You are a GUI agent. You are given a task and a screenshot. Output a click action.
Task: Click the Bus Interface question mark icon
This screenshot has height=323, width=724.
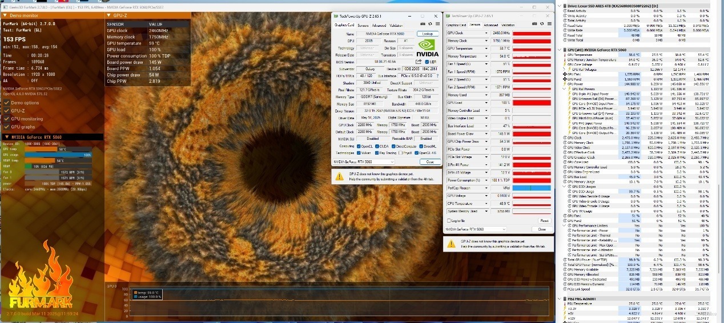[437, 76]
